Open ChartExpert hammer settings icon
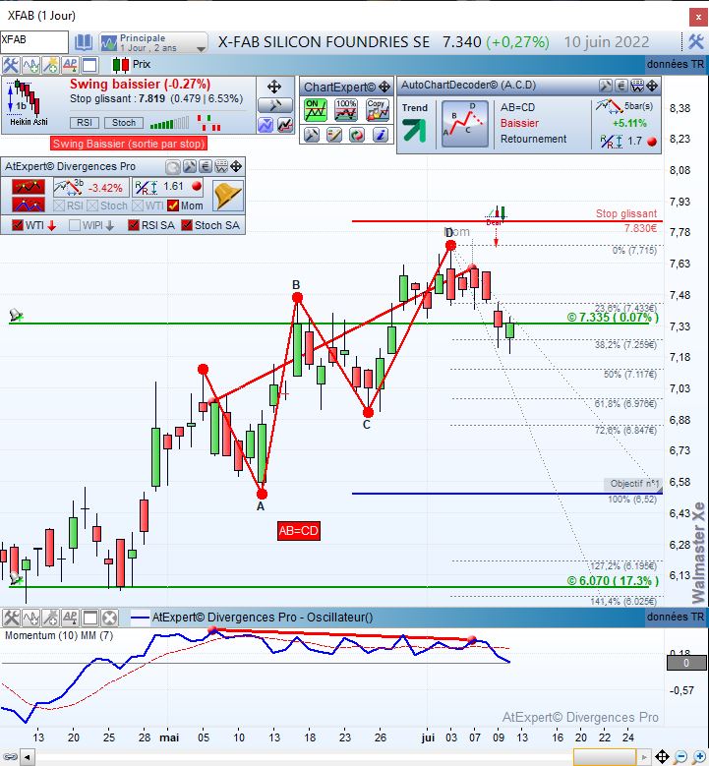 point(312,135)
